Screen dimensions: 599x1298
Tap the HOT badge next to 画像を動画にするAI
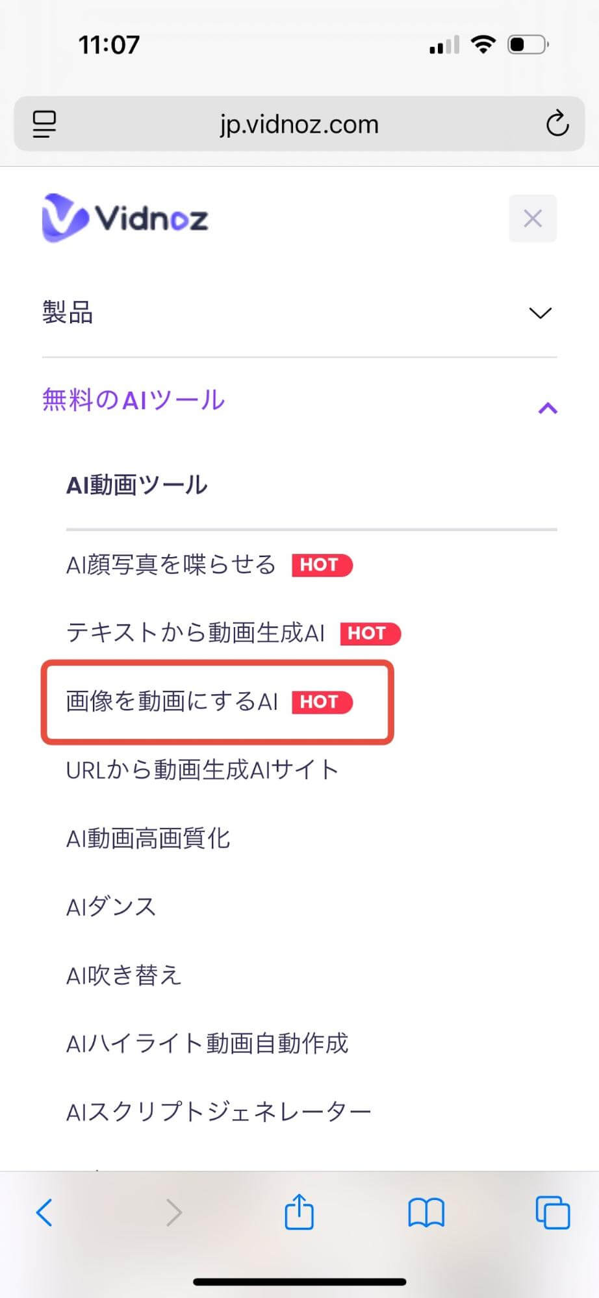[x=322, y=702]
